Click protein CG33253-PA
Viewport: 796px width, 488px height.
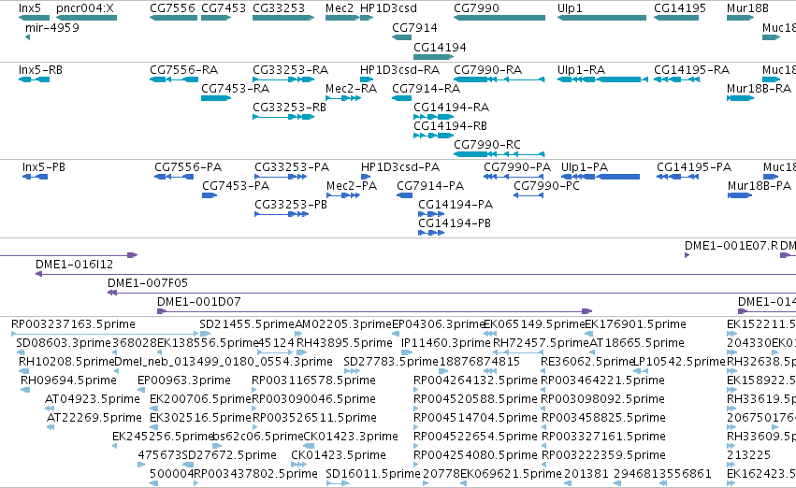pos(292,167)
